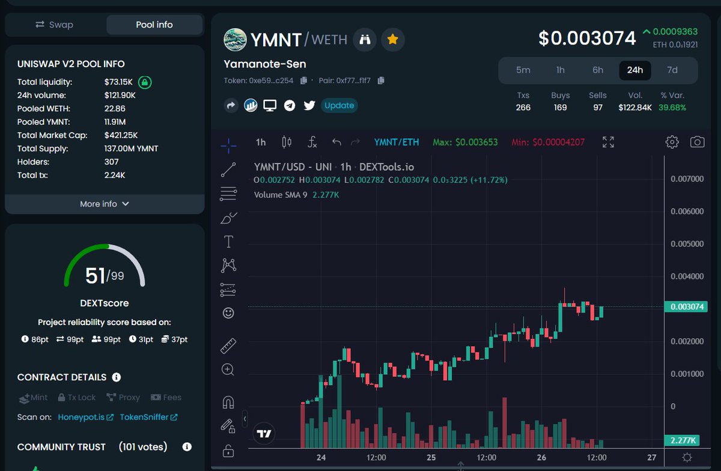The width and height of the screenshot is (721, 471).
Task: Open the emoji icons tool
Action: (x=228, y=313)
